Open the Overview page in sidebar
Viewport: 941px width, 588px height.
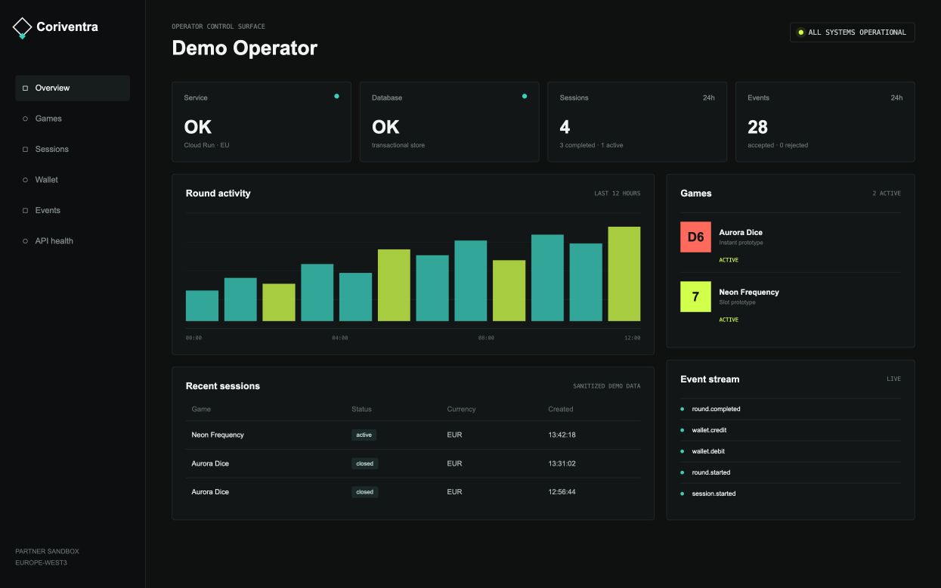[73, 88]
